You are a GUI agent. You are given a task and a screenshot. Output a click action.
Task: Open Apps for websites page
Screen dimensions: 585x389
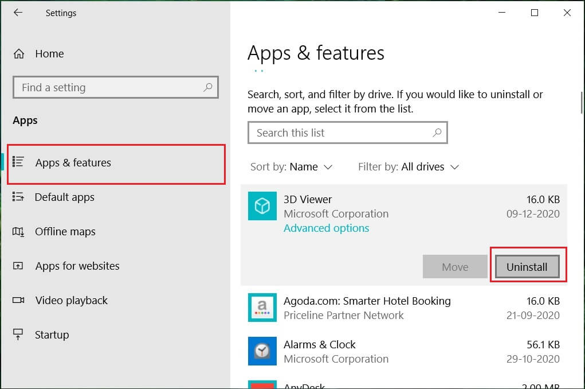tap(77, 266)
